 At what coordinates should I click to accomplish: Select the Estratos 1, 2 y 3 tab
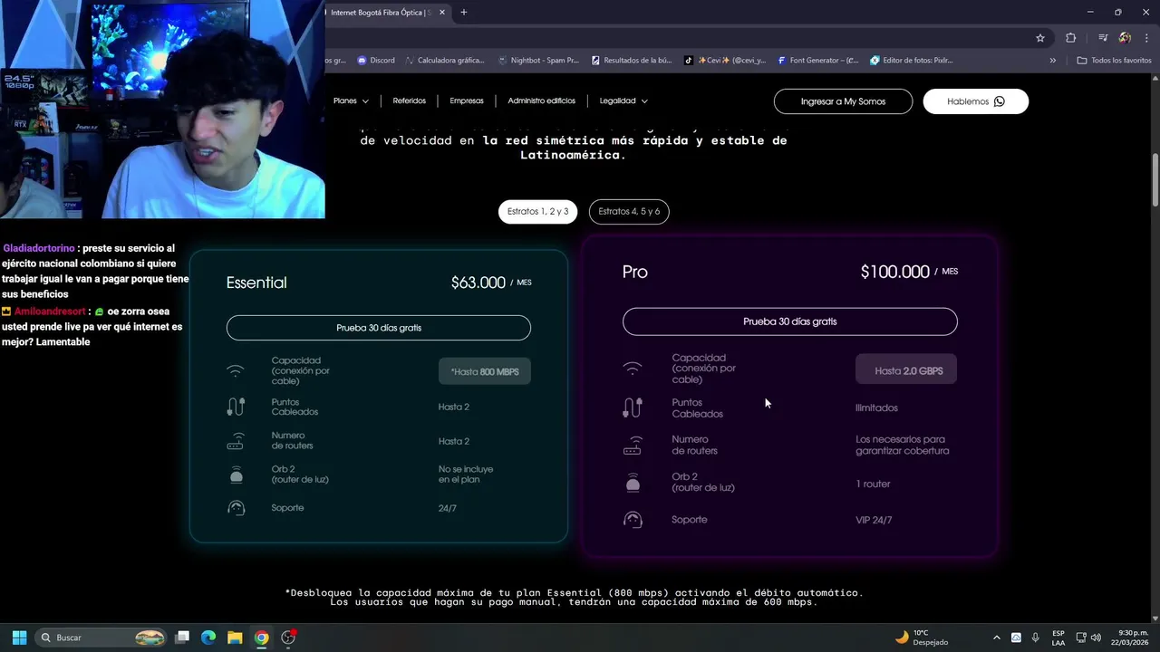(538, 212)
